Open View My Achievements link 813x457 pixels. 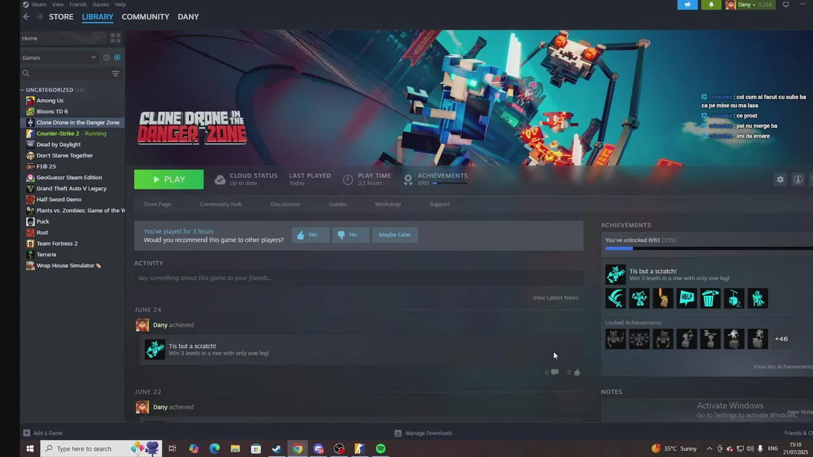pos(783,367)
